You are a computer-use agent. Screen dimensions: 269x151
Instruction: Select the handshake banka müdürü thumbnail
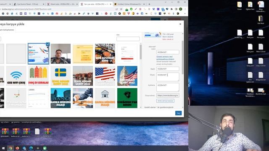[x=83, y=98]
